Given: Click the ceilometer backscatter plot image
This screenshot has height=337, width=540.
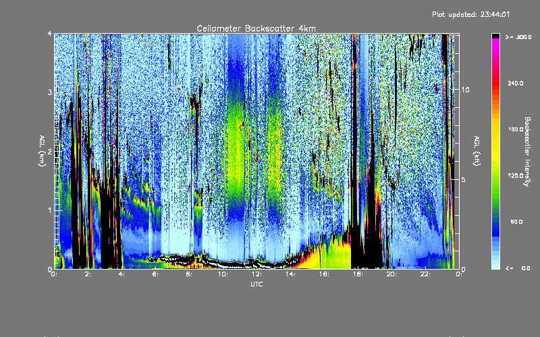Looking at the screenshot, I should (256, 151).
